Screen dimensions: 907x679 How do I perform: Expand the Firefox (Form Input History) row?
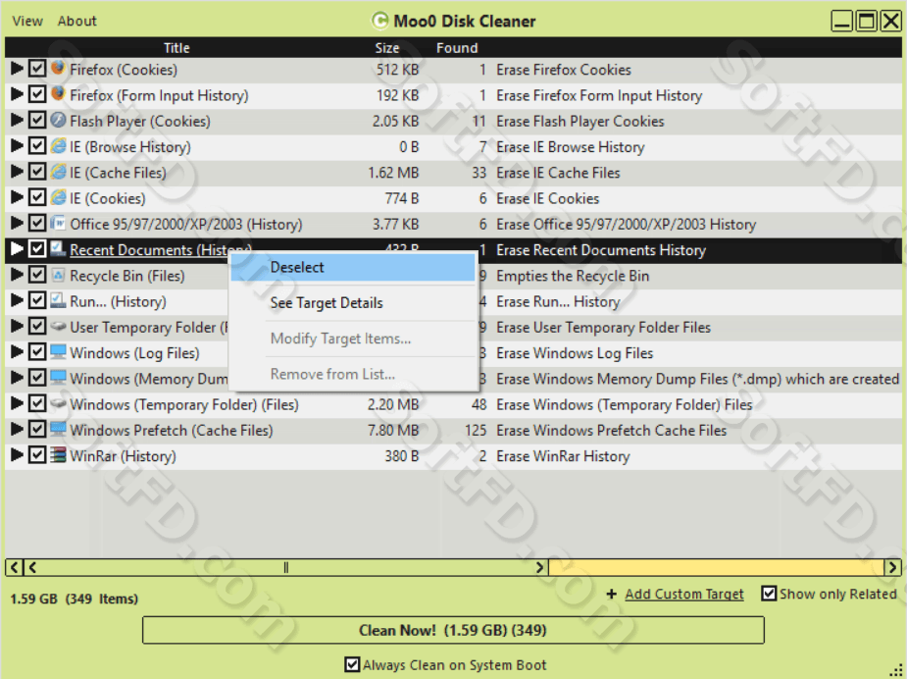(x=18, y=94)
